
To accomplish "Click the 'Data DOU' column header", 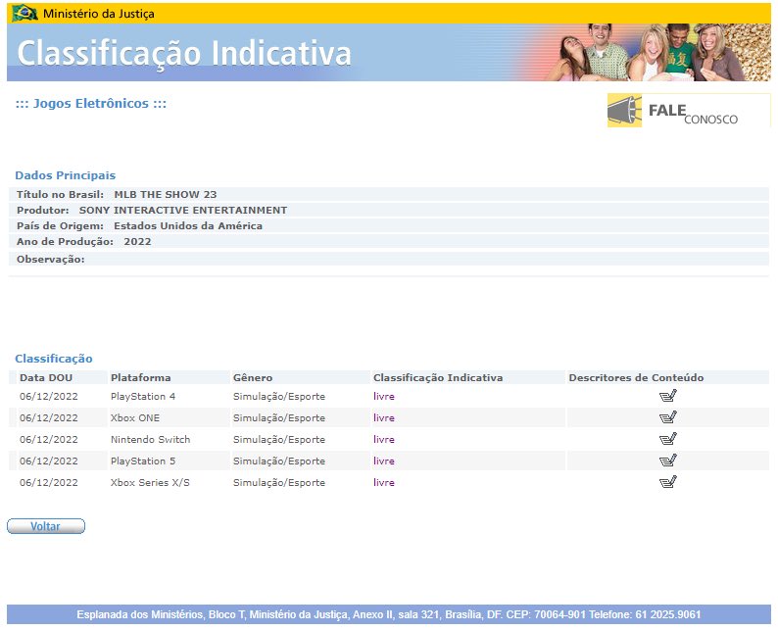I will [46, 378].
